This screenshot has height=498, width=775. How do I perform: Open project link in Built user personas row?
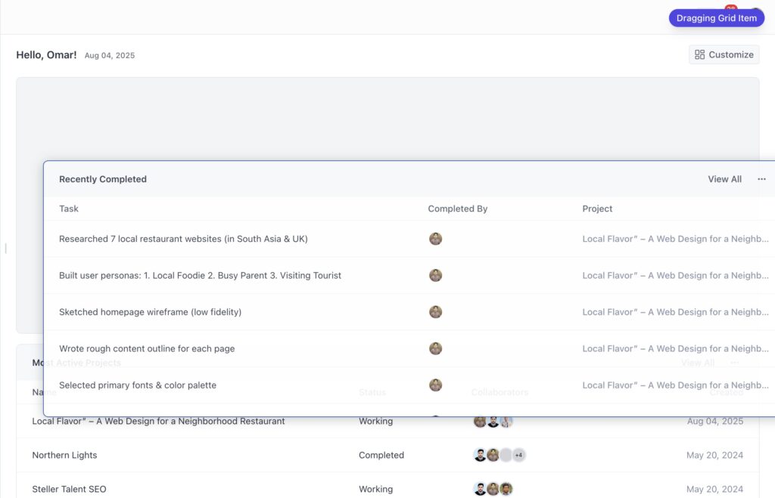click(x=675, y=275)
